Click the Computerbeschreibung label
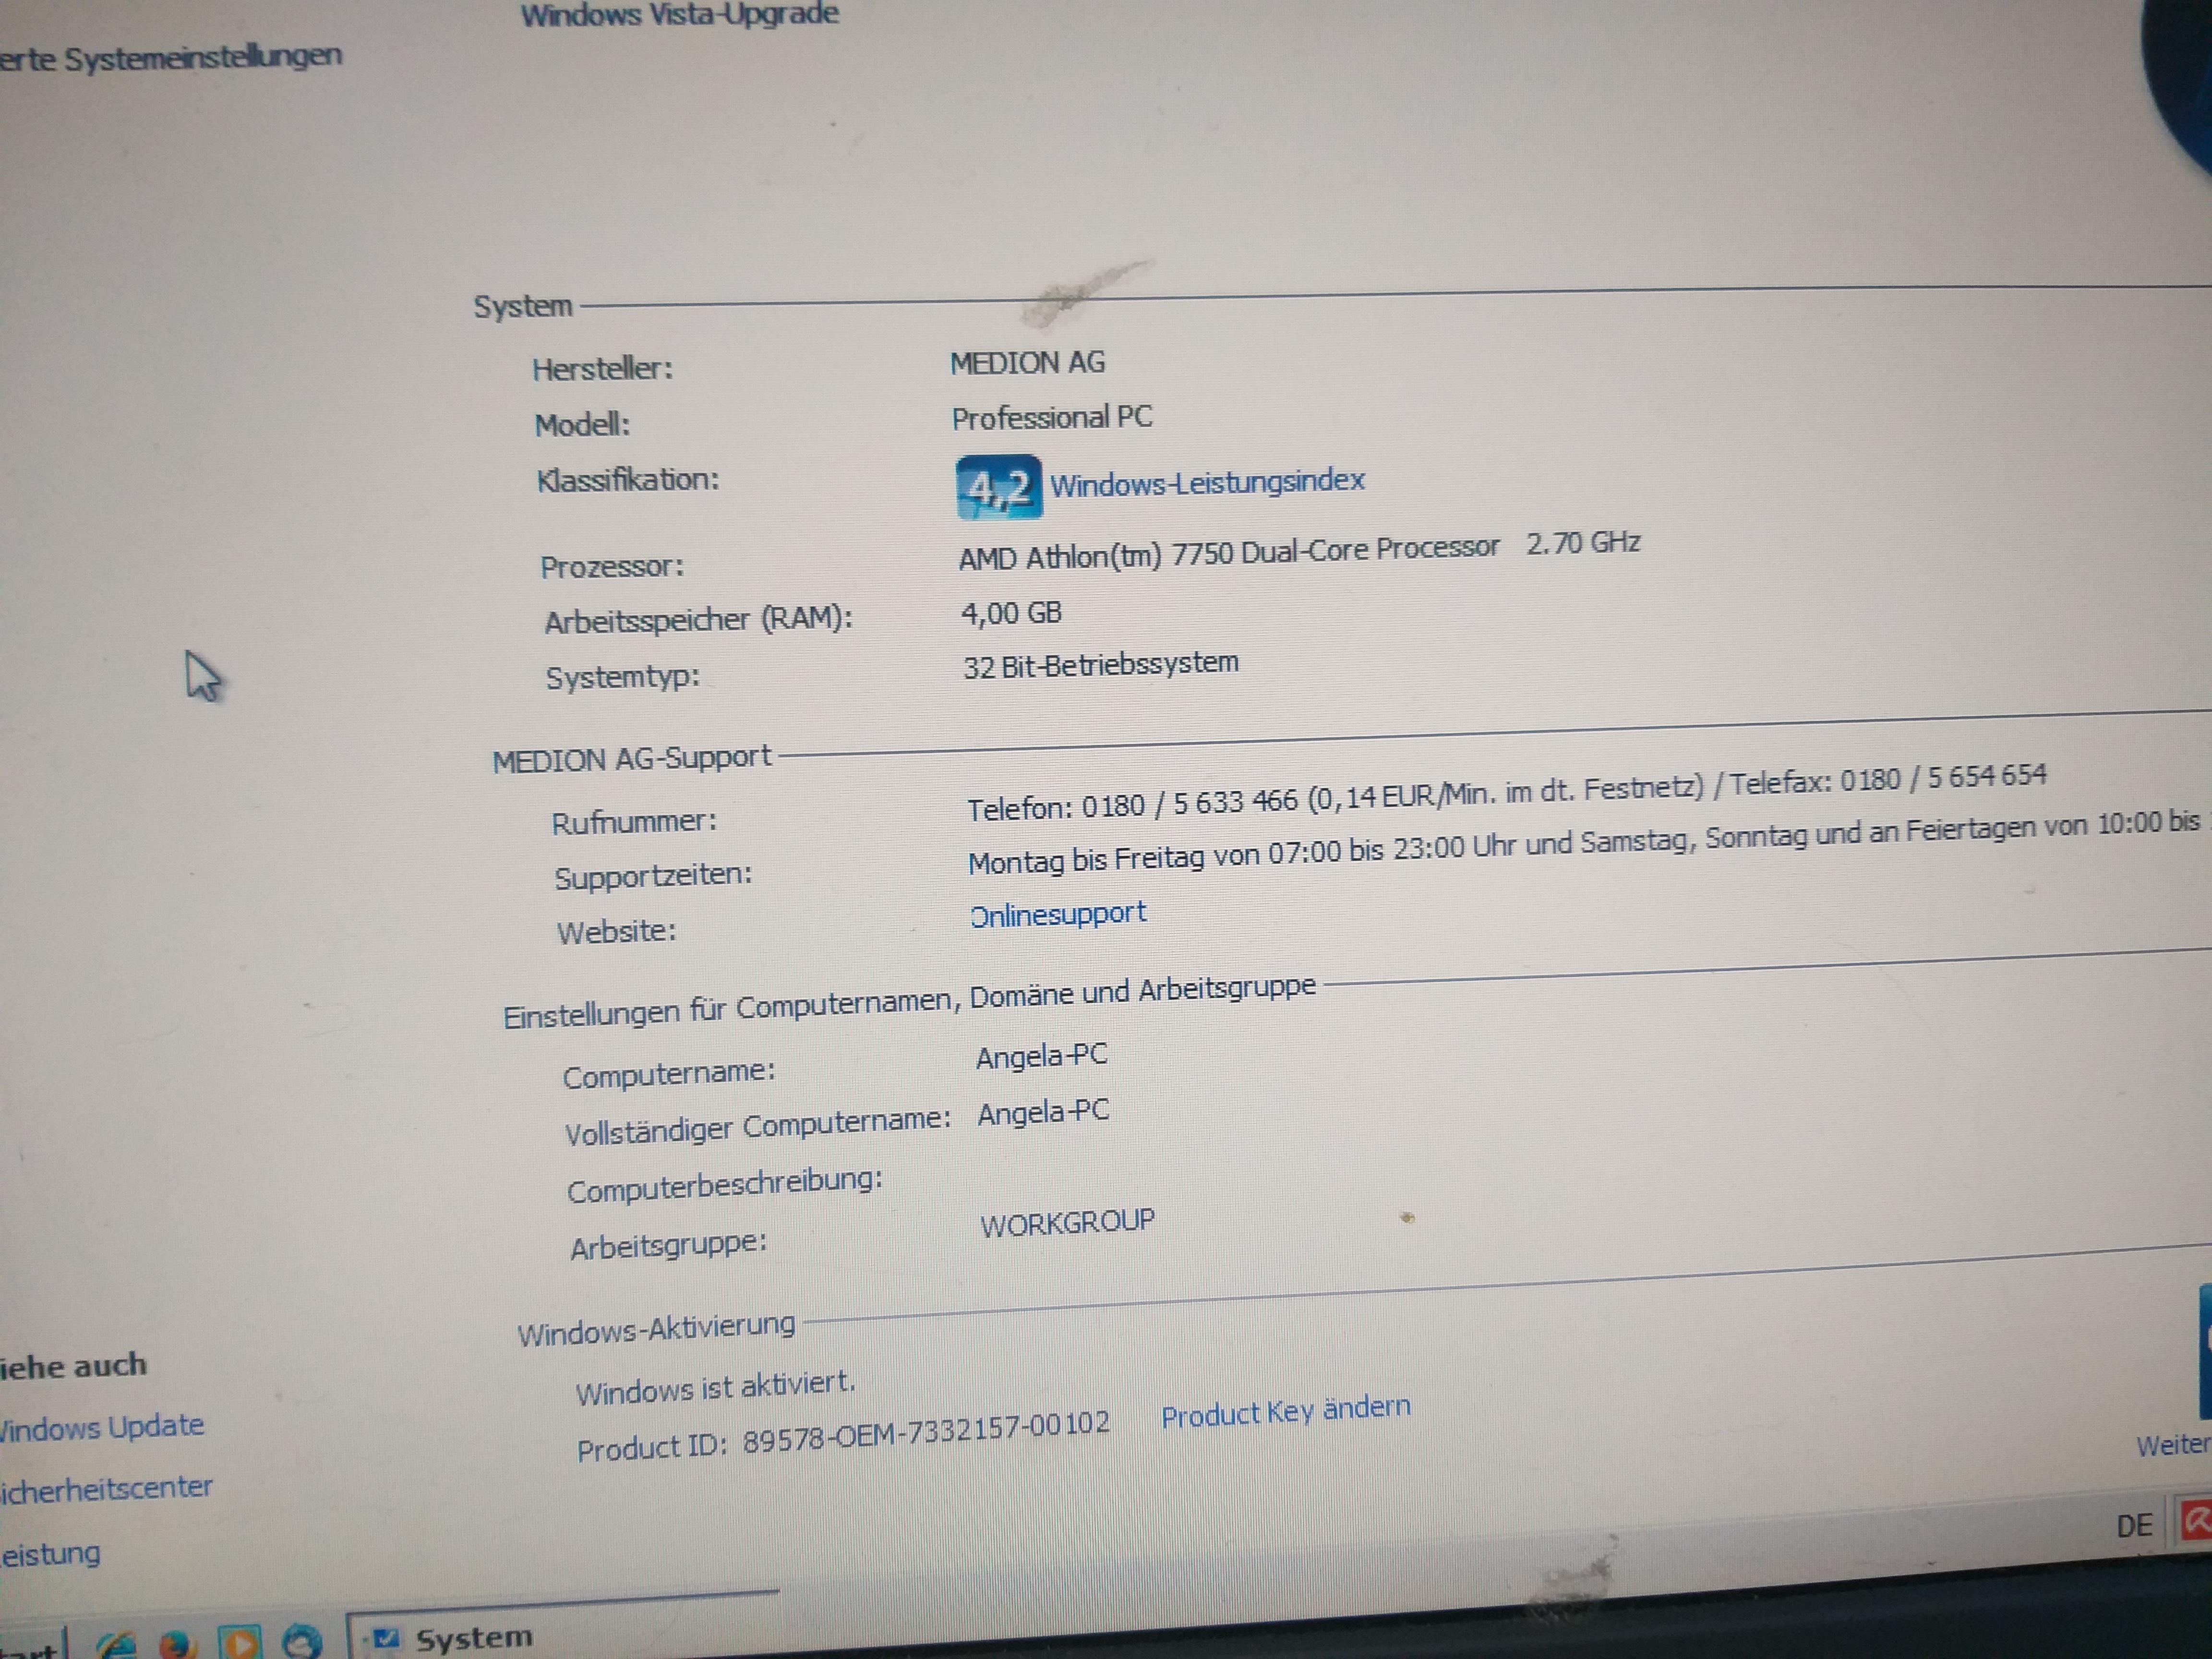Image resolution: width=2212 pixels, height=1659 pixels. (725, 1185)
